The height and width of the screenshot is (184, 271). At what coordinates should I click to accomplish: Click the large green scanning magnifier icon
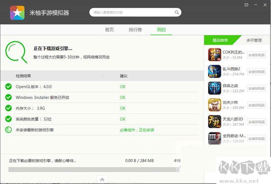[16, 52]
